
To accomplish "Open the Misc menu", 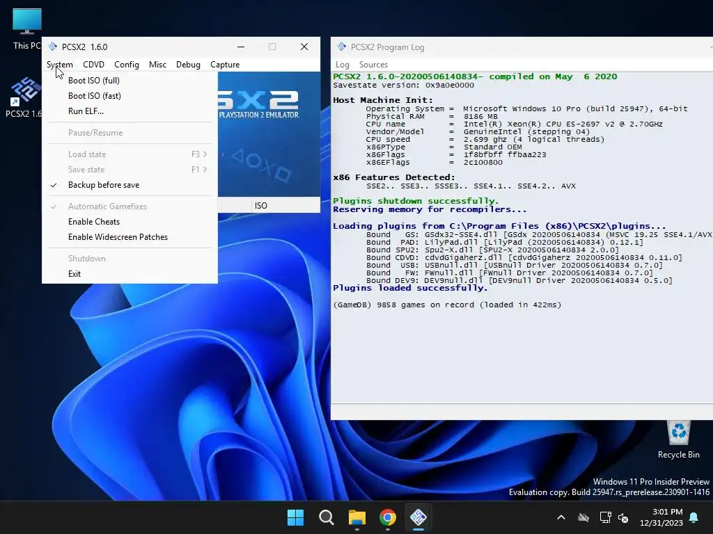I will click(x=157, y=65).
